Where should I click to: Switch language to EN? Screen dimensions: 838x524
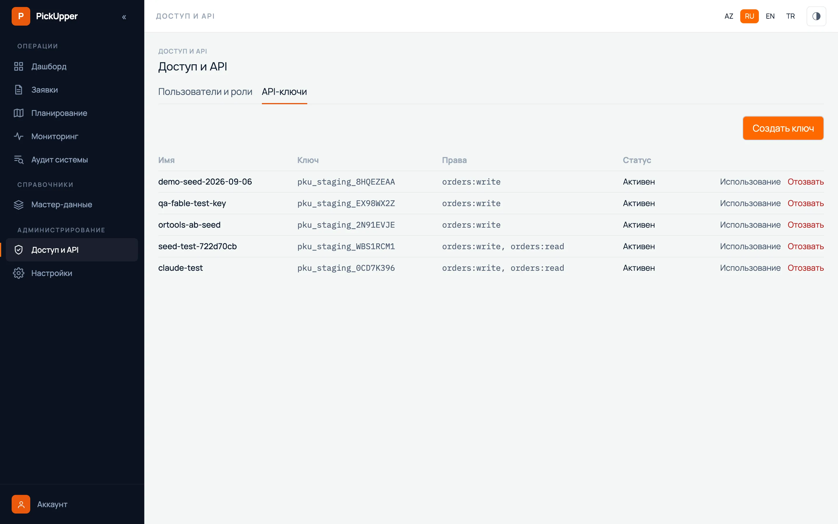pyautogui.click(x=770, y=16)
